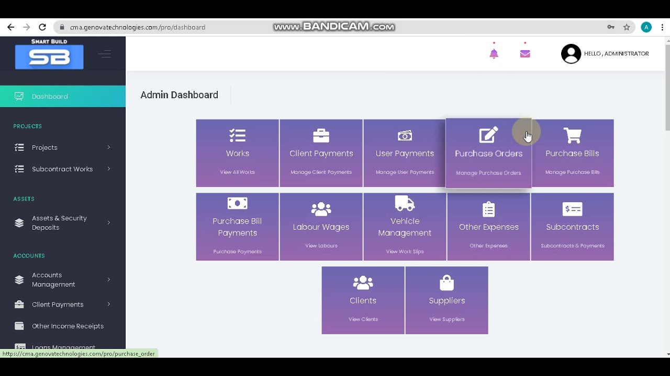Click Manage User Payments link
Screen dimensions: 670x376
(405, 172)
